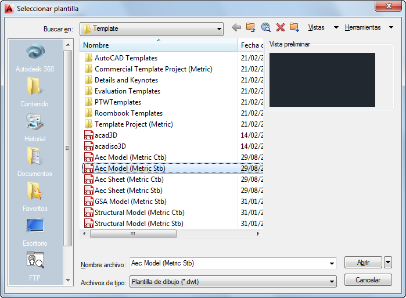This screenshot has height=298, width=406.
Task: Open the Historial shortcut
Action: (x=35, y=128)
